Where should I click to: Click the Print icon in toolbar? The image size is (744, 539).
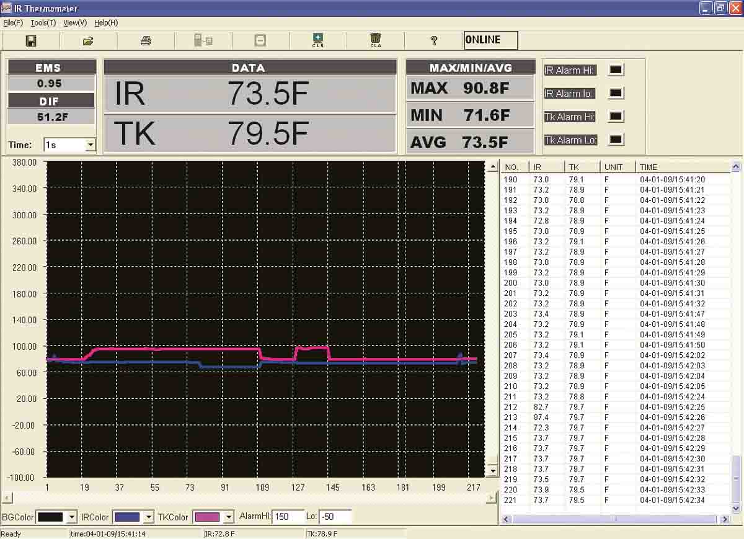point(146,41)
